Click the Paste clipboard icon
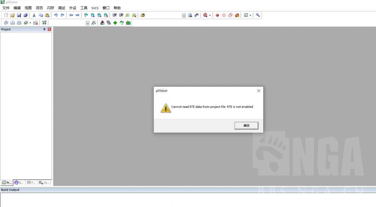The image size is (376, 207). pos(47,15)
